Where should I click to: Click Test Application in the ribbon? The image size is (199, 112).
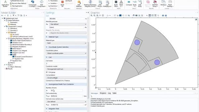(x=16, y=6)
